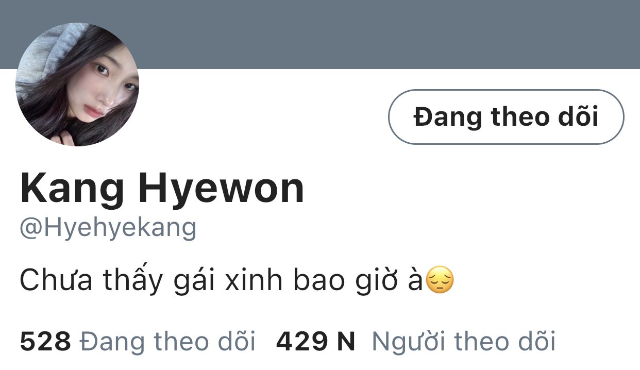Open 'Đang theo dõi' following list link

point(168,342)
